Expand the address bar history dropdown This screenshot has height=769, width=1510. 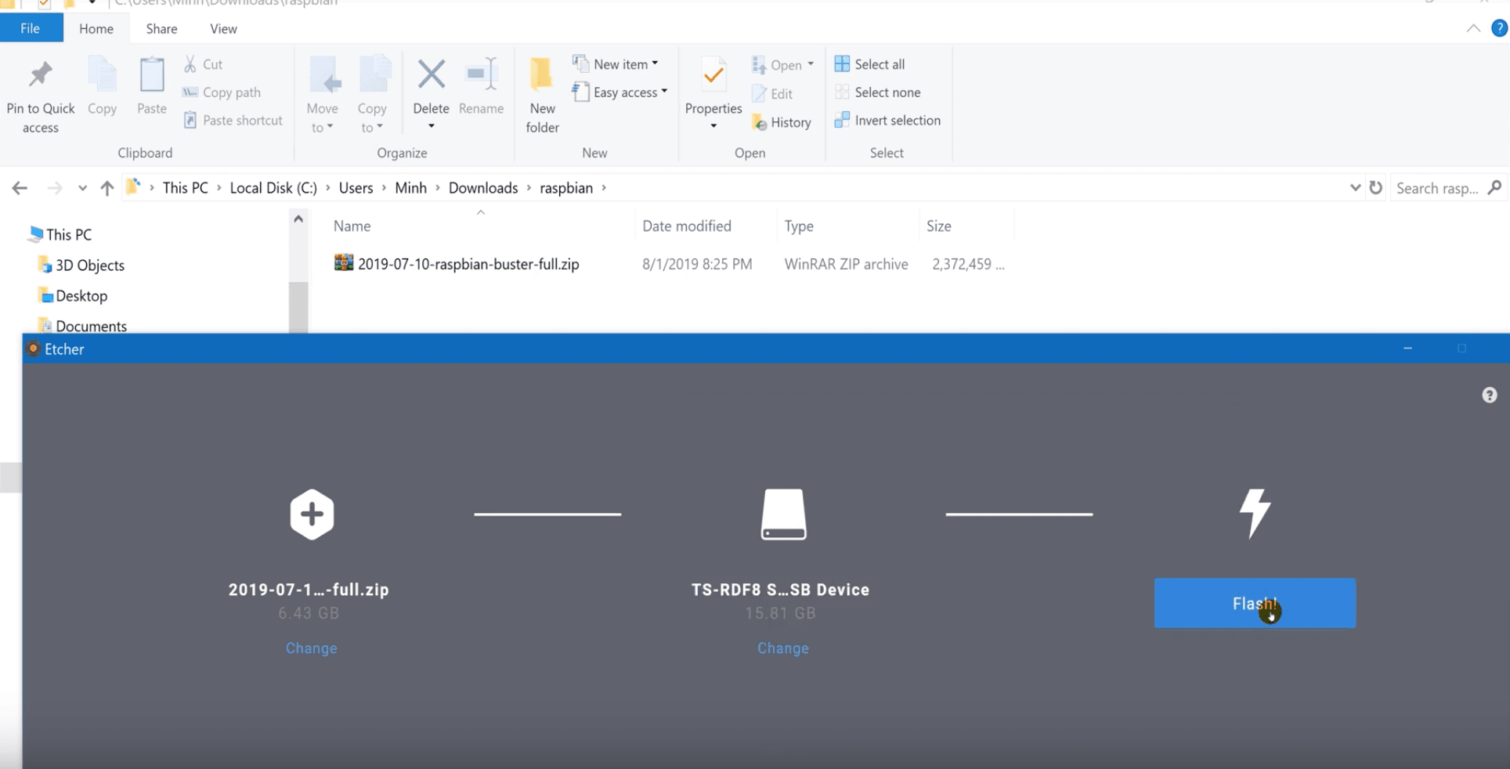coord(1355,188)
